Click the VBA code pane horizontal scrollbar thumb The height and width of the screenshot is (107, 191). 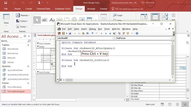coord(69,80)
